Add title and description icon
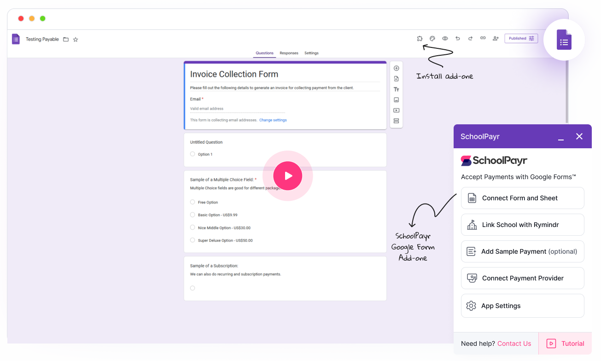 pos(396,89)
